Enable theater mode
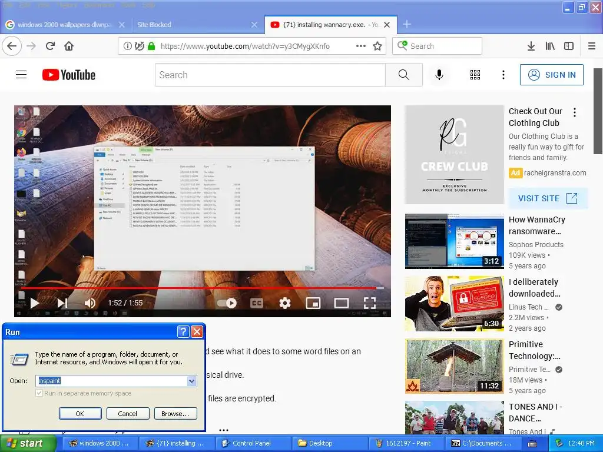This screenshot has height=452, width=603. tap(341, 303)
